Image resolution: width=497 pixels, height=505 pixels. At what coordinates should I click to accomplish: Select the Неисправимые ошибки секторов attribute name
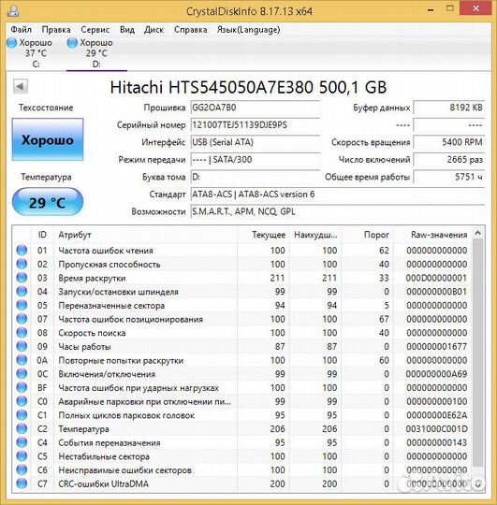(125, 470)
